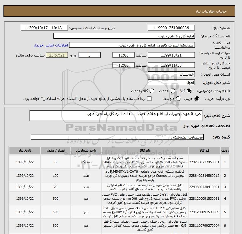Click the remaining days field showing 3

click(90, 55)
